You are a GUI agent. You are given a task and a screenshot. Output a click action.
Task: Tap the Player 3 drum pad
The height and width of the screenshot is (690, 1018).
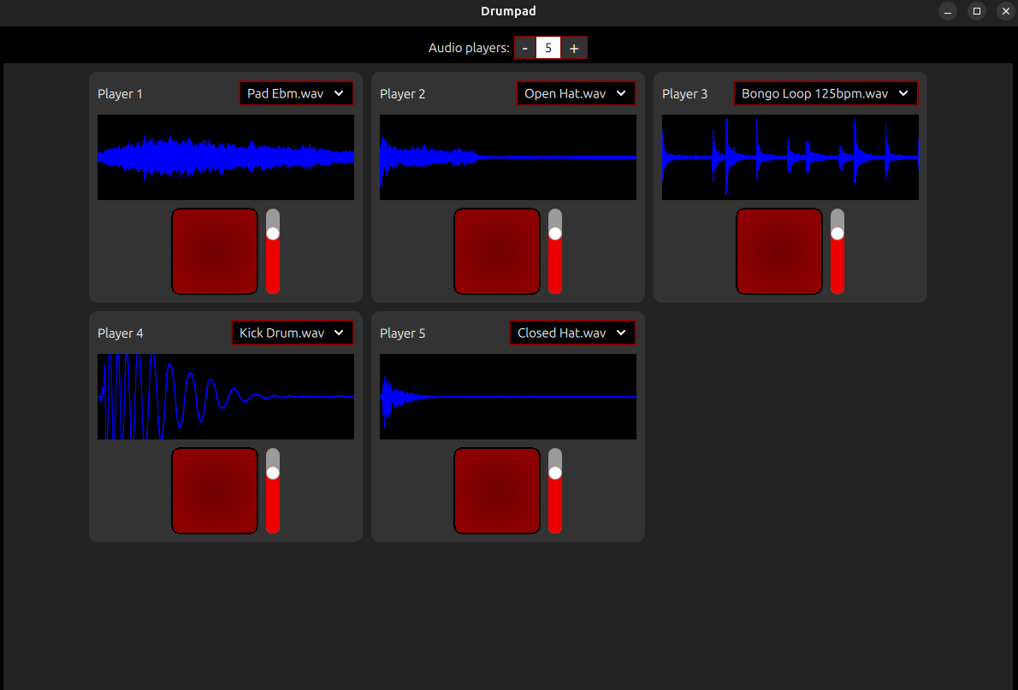(779, 251)
